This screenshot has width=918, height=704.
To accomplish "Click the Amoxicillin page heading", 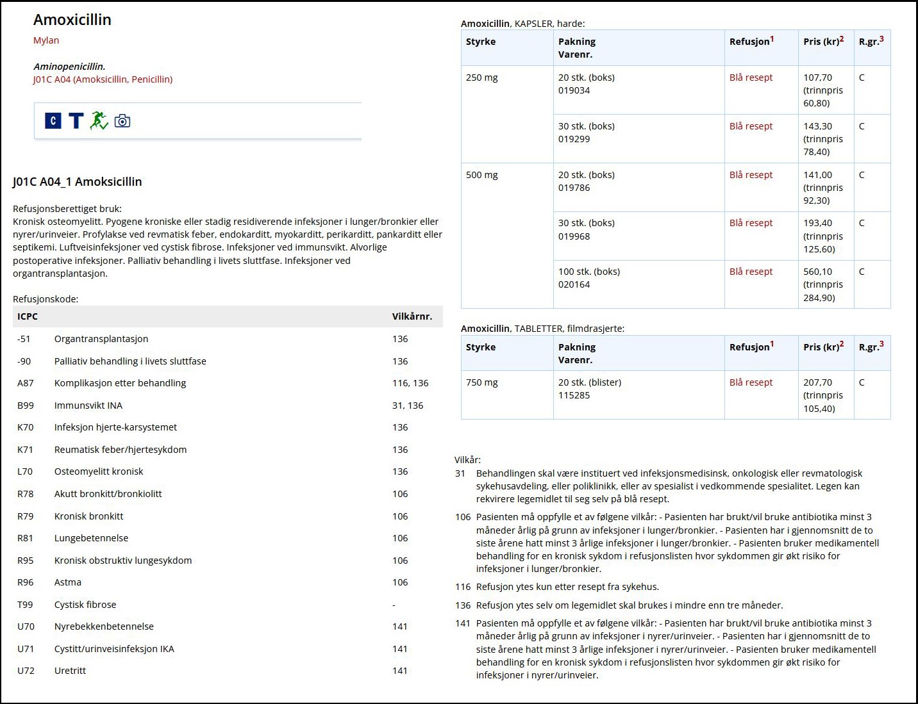I will 72,20.
